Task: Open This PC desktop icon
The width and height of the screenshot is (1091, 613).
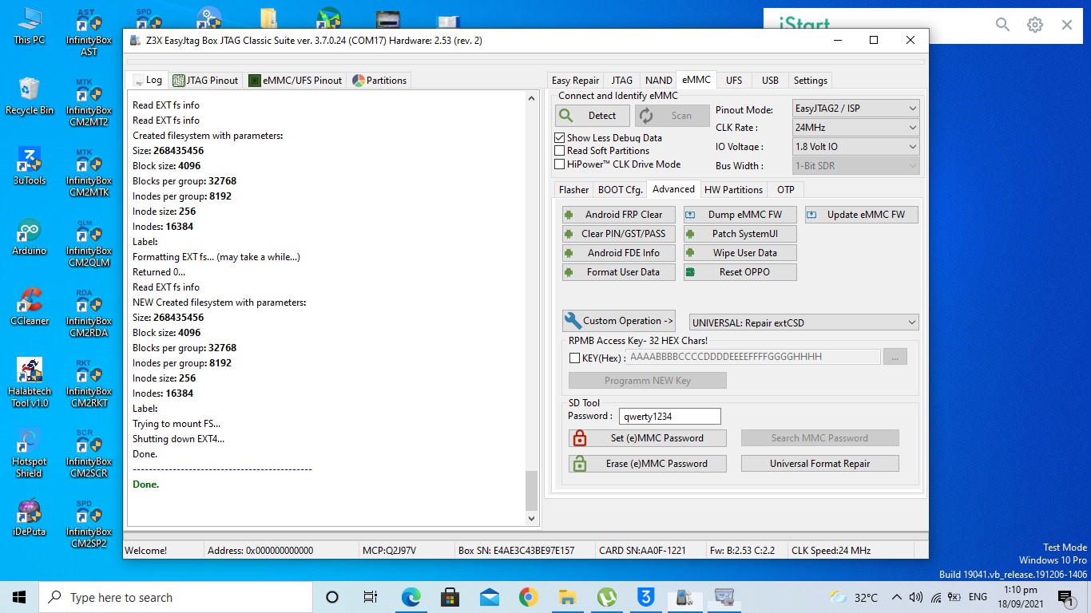Action: click(x=30, y=26)
